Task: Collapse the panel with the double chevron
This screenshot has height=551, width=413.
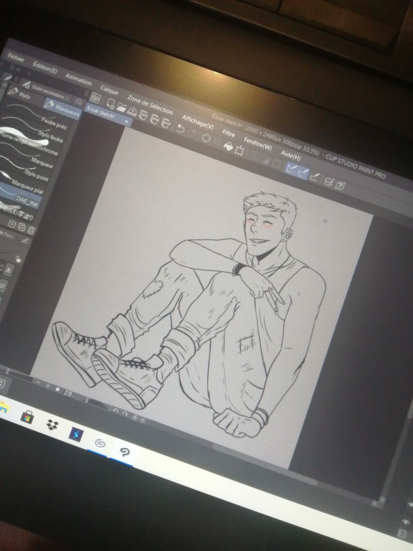Action: (x=18, y=69)
